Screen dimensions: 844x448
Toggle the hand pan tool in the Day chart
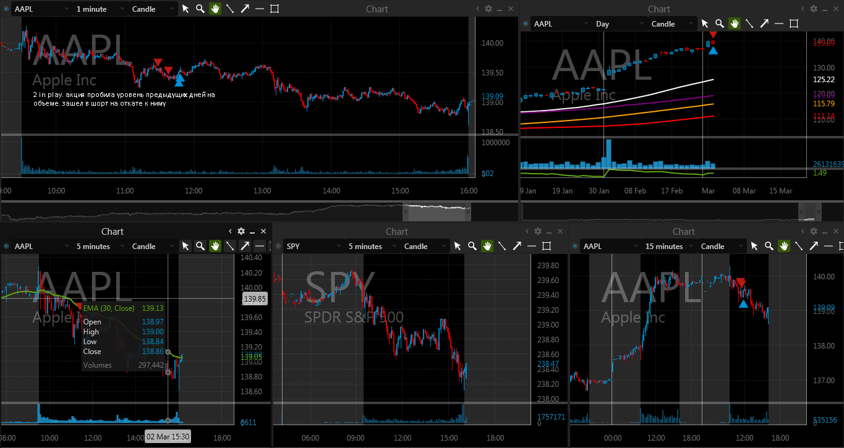tap(735, 23)
